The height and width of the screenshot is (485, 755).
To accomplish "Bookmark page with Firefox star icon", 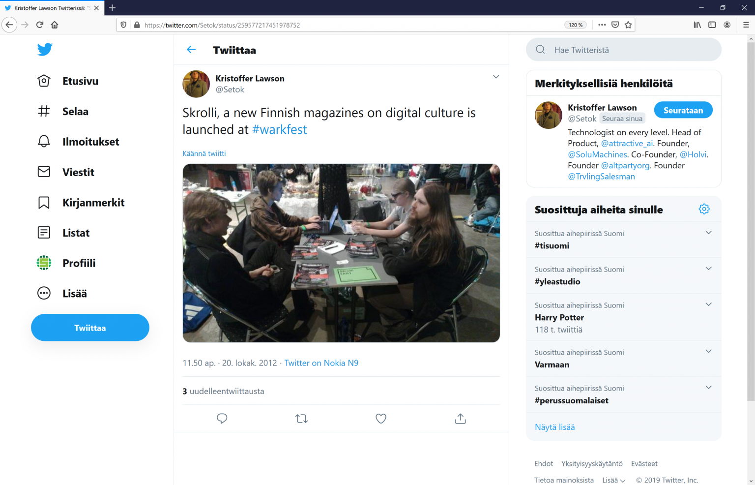I will [x=628, y=25].
